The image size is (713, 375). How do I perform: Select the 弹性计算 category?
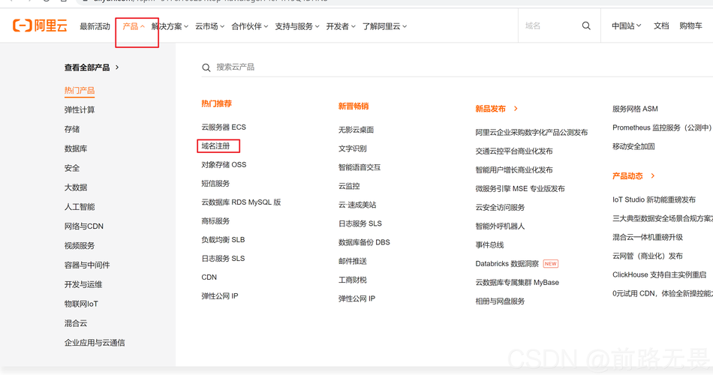pyautogui.click(x=80, y=110)
